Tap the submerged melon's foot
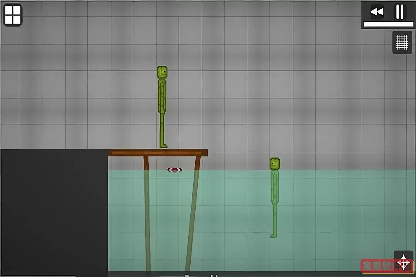416x277 pixels. tap(273, 235)
